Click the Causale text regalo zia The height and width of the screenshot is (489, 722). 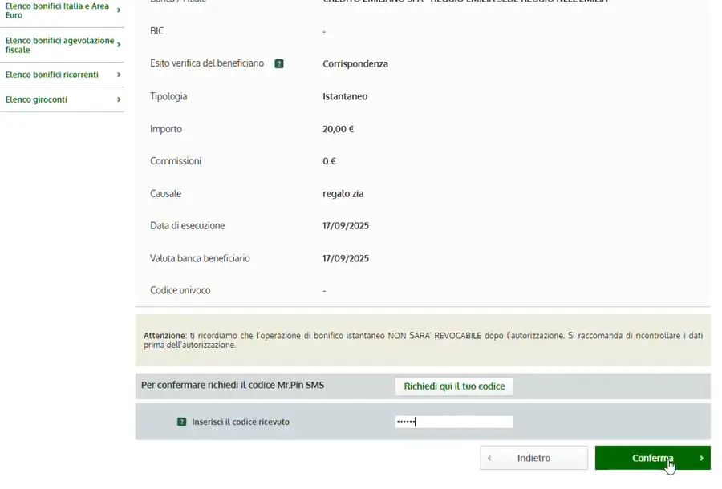(x=343, y=193)
